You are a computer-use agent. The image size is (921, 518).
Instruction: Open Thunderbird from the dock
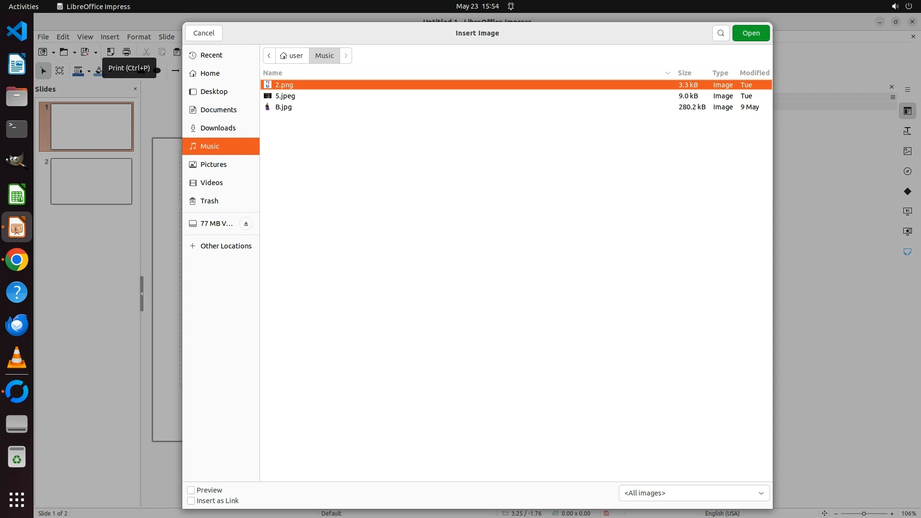[x=17, y=325]
